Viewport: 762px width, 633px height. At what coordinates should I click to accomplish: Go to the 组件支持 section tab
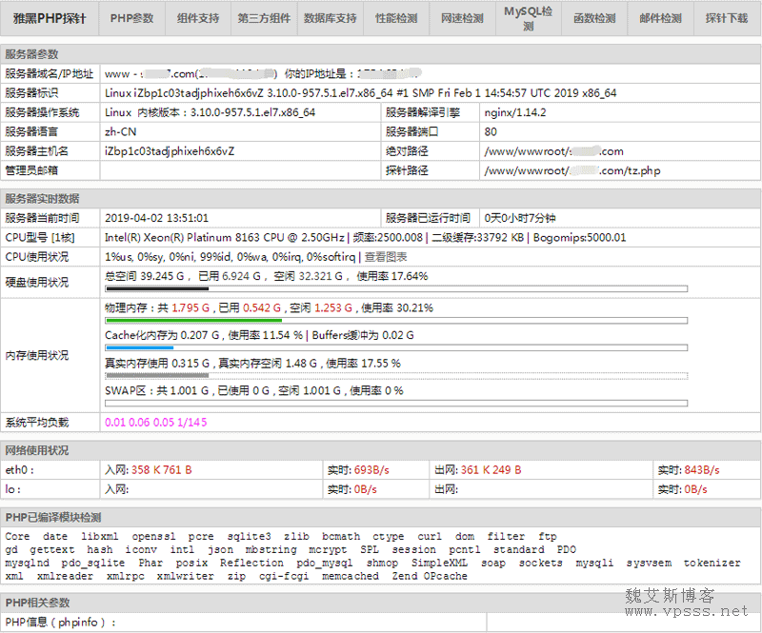196,19
